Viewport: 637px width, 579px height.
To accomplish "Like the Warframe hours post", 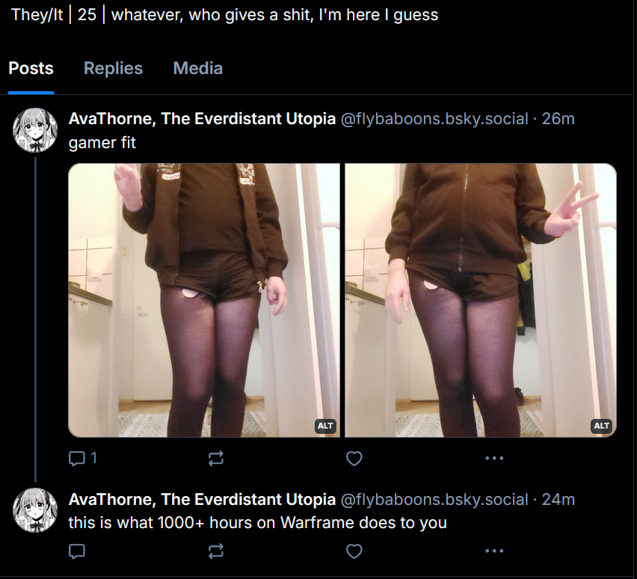I will [x=354, y=551].
